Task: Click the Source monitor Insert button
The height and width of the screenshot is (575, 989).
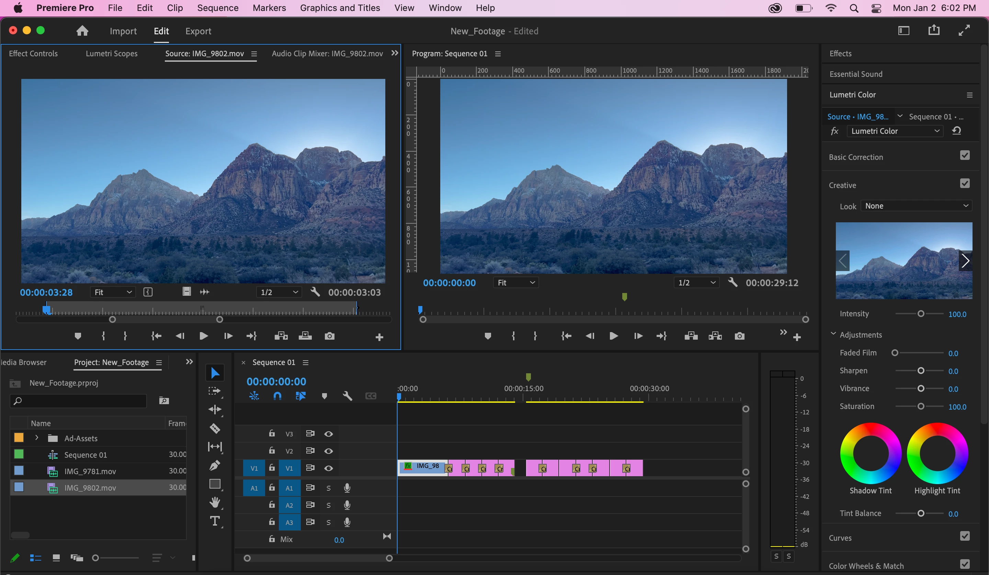Action: pyautogui.click(x=281, y=336)
